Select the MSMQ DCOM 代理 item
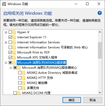 (x=36, y=93)
